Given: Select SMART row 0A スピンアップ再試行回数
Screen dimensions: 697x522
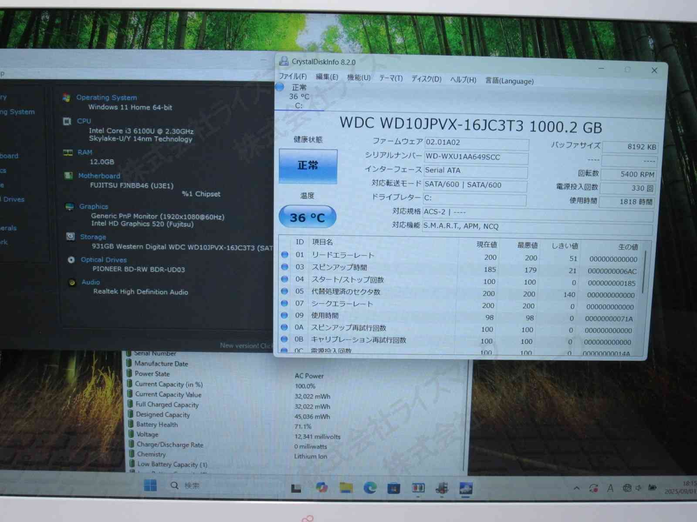Looking at the screenshot, I should [x=458, y=328].
